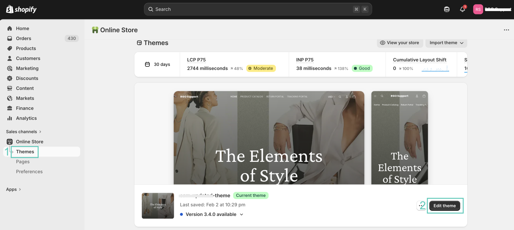Click View your store button
514x230 pixels.
[400, 43]
